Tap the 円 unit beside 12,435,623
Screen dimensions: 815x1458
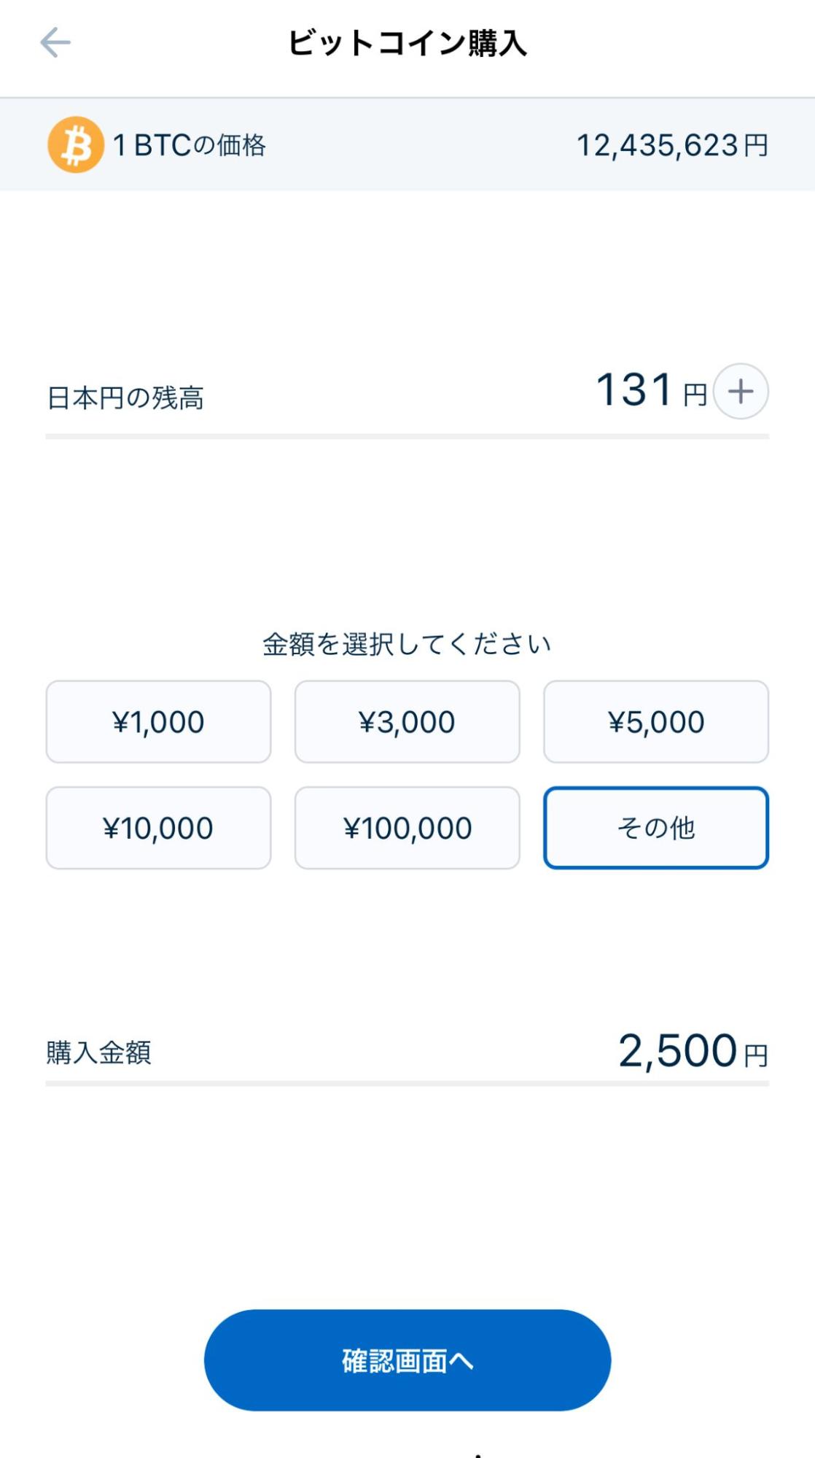(x=756, y=145)
